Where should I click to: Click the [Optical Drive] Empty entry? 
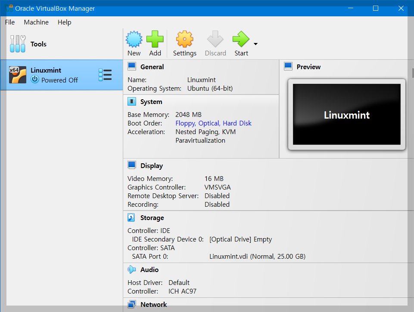[240, 239]
